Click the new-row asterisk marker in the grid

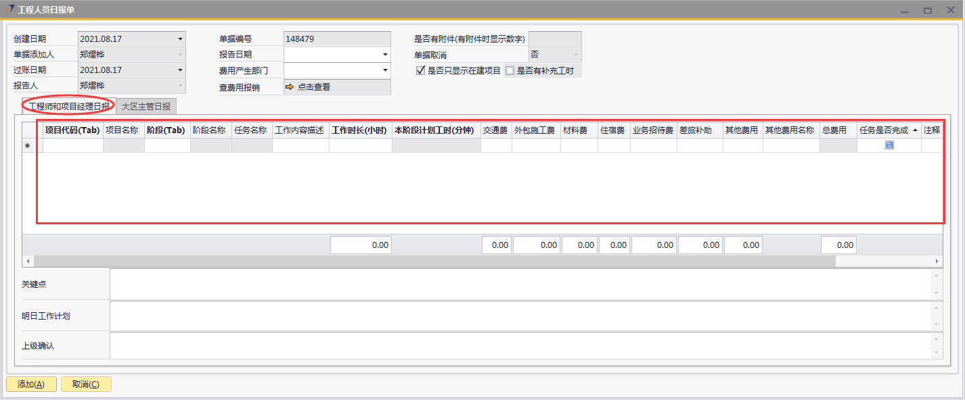pos(28,145)
